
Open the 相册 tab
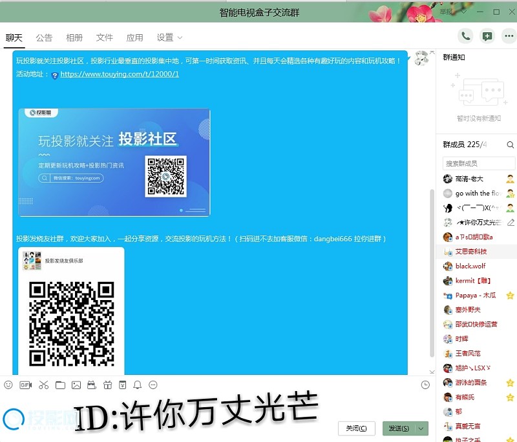(74, 37)
